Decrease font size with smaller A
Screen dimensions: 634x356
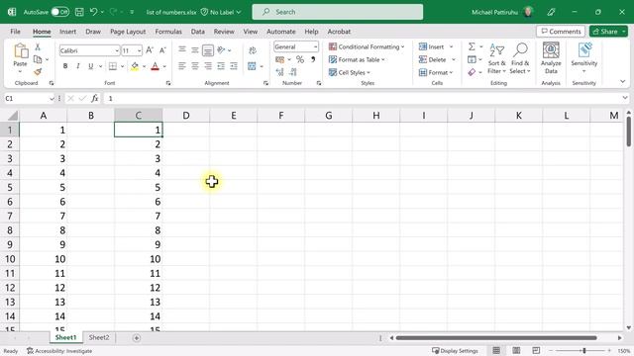point(162,50)
